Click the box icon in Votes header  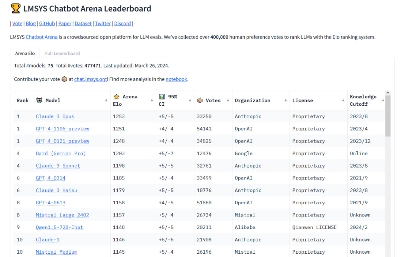point(200,101)
